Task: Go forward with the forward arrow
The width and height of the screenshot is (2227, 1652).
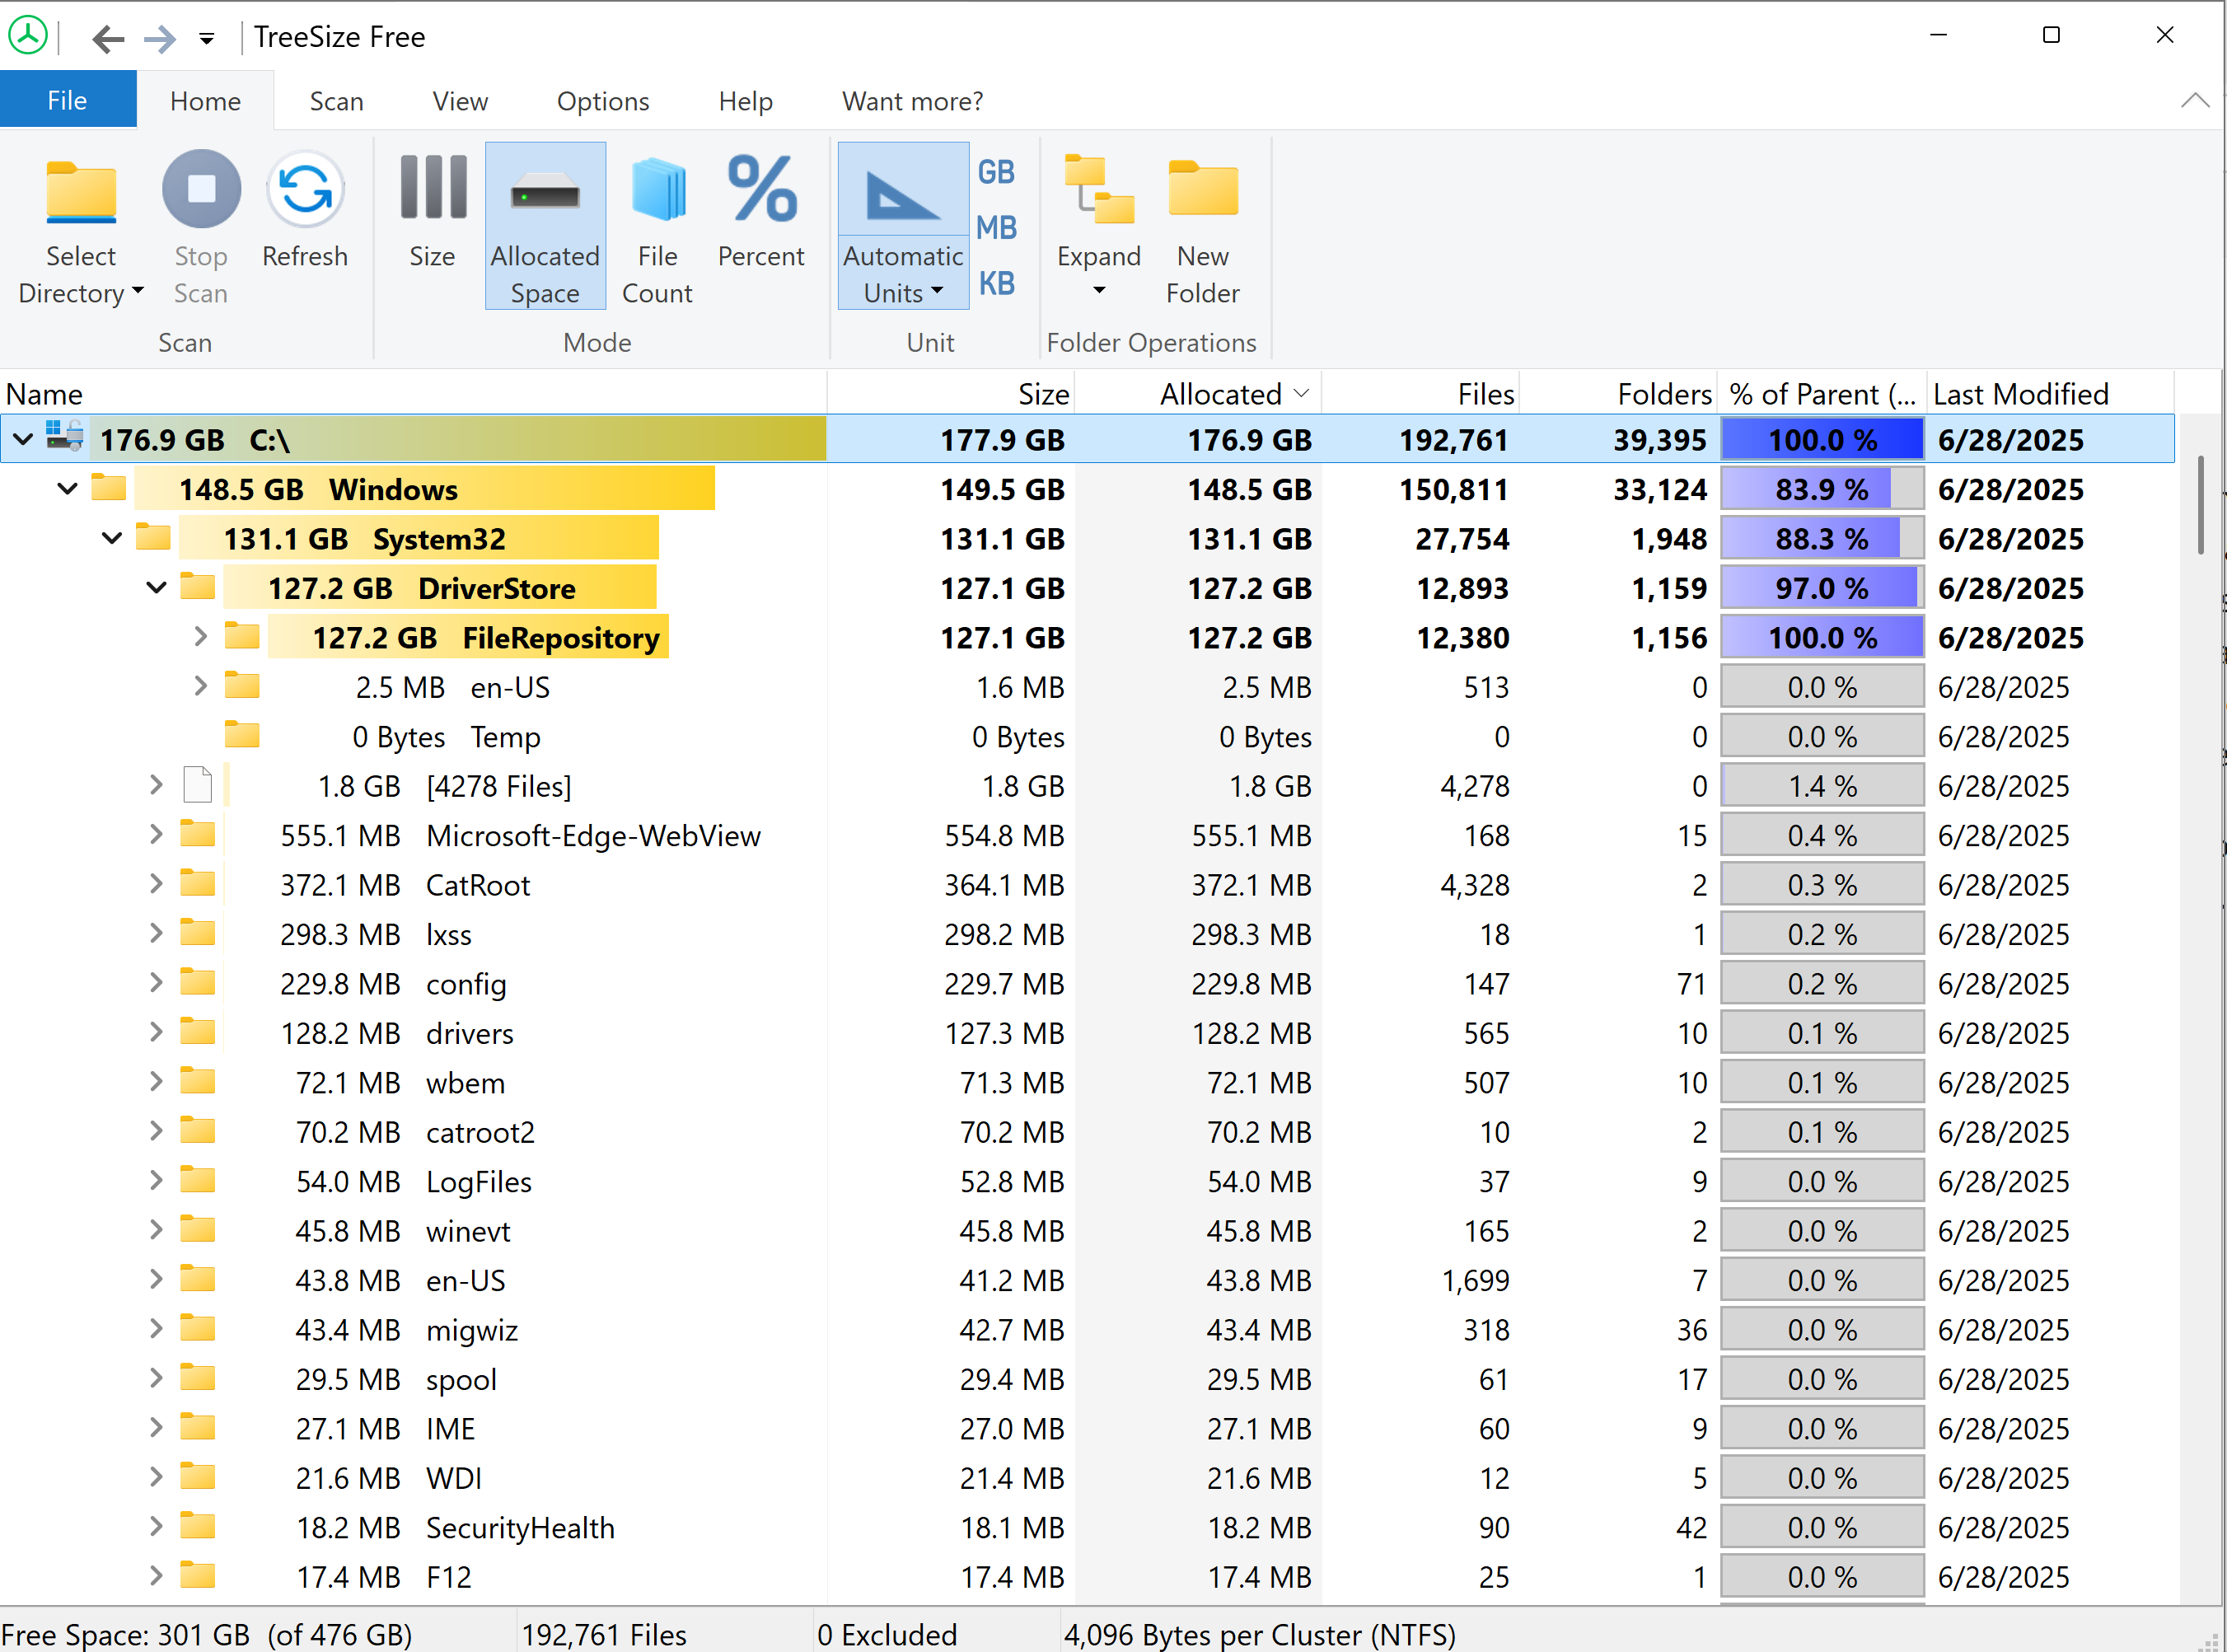Action: tap(160, 38)
